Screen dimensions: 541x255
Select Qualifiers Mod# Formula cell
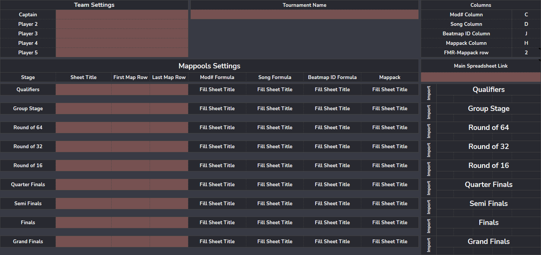217,89
